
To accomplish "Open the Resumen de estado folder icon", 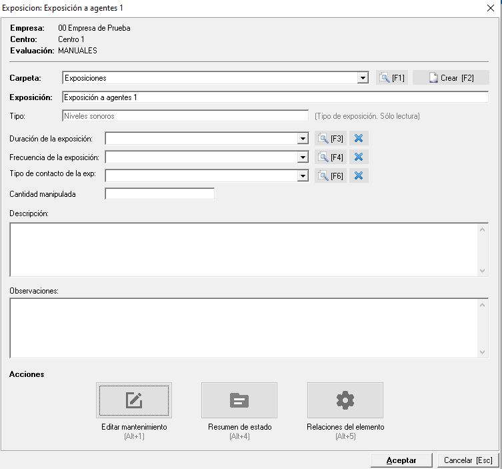I will click(x=239, y=400).
